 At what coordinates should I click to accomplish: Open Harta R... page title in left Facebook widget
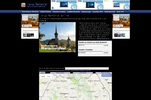pyautogui.click(x=32, y=16)
